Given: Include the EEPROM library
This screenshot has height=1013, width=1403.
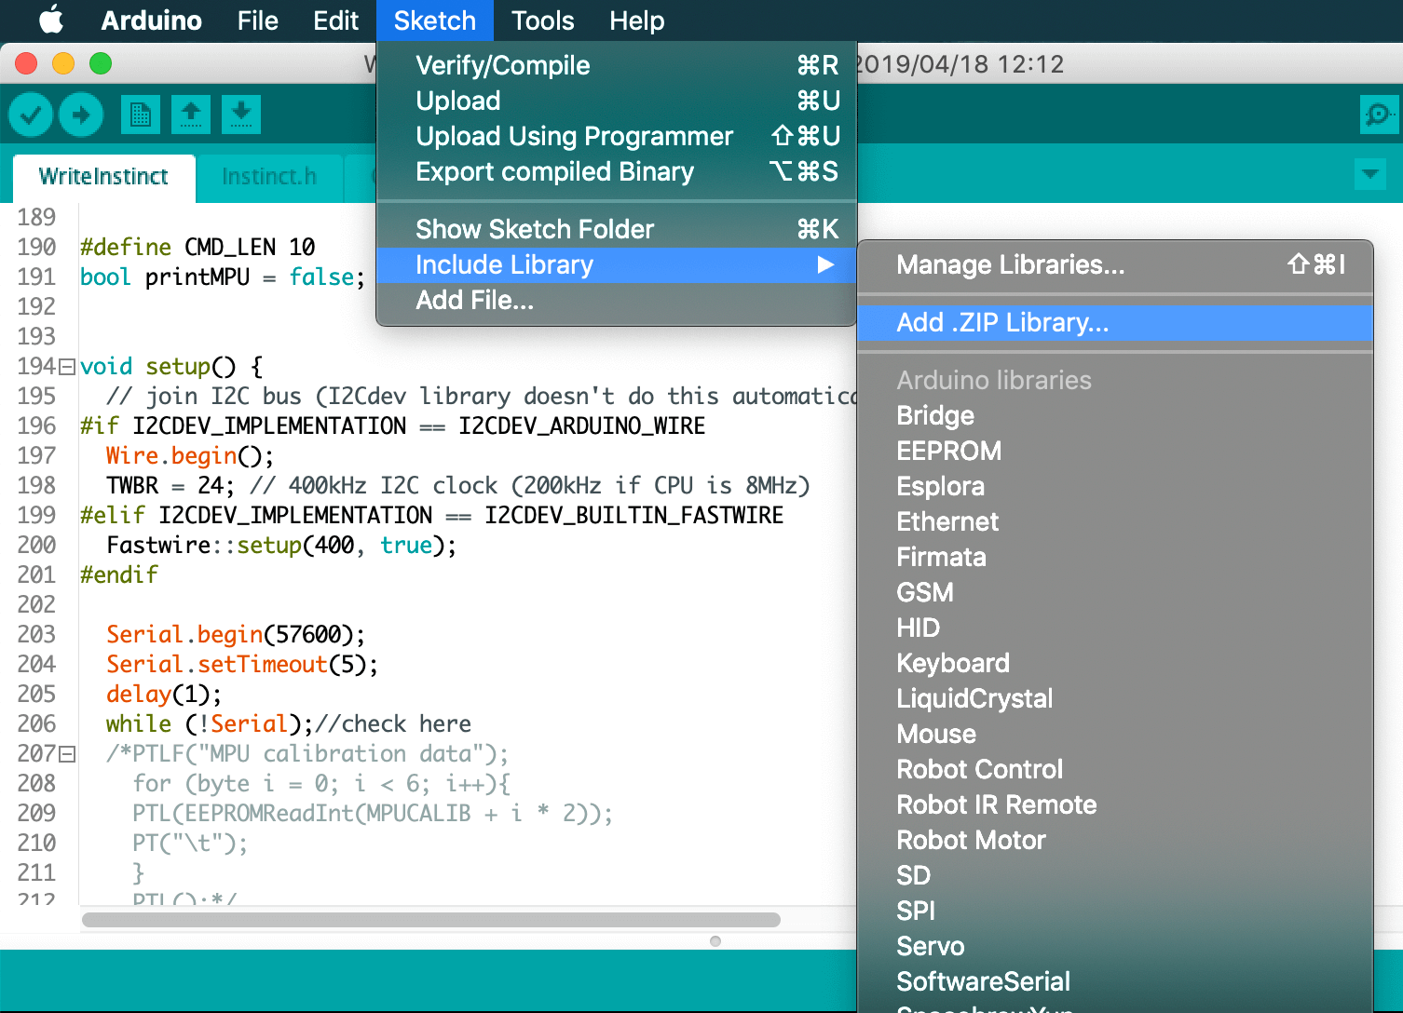Looking at the screenshot, I should (1115, 451).
